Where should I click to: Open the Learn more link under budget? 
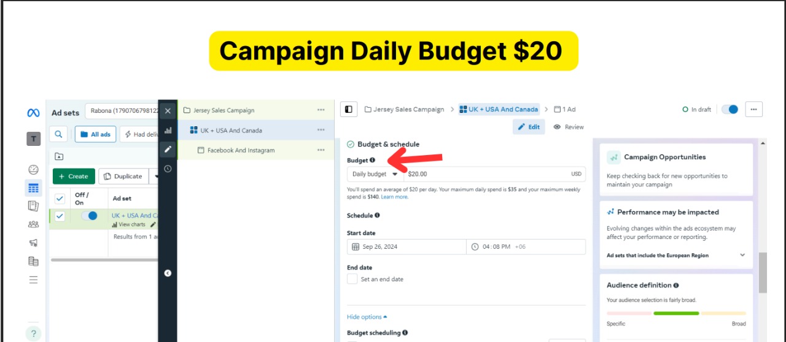394,197
